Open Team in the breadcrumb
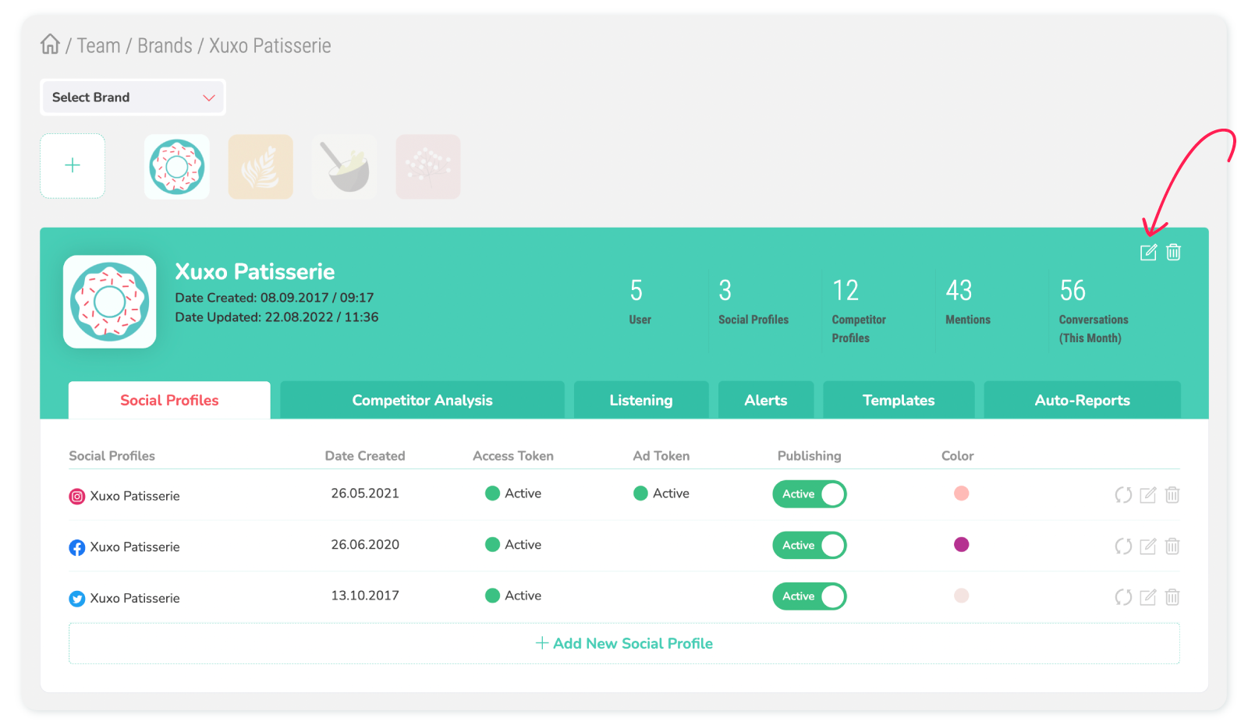Screen dimensions: 1248x725 coord(98,46)
